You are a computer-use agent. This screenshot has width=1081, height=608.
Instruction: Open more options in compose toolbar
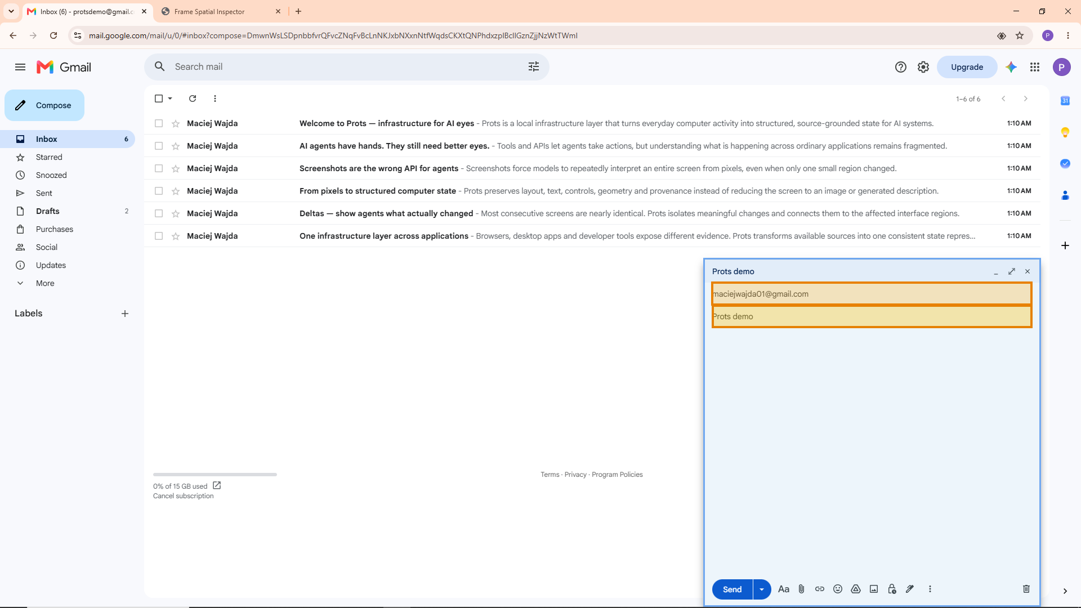coord(930,589)
